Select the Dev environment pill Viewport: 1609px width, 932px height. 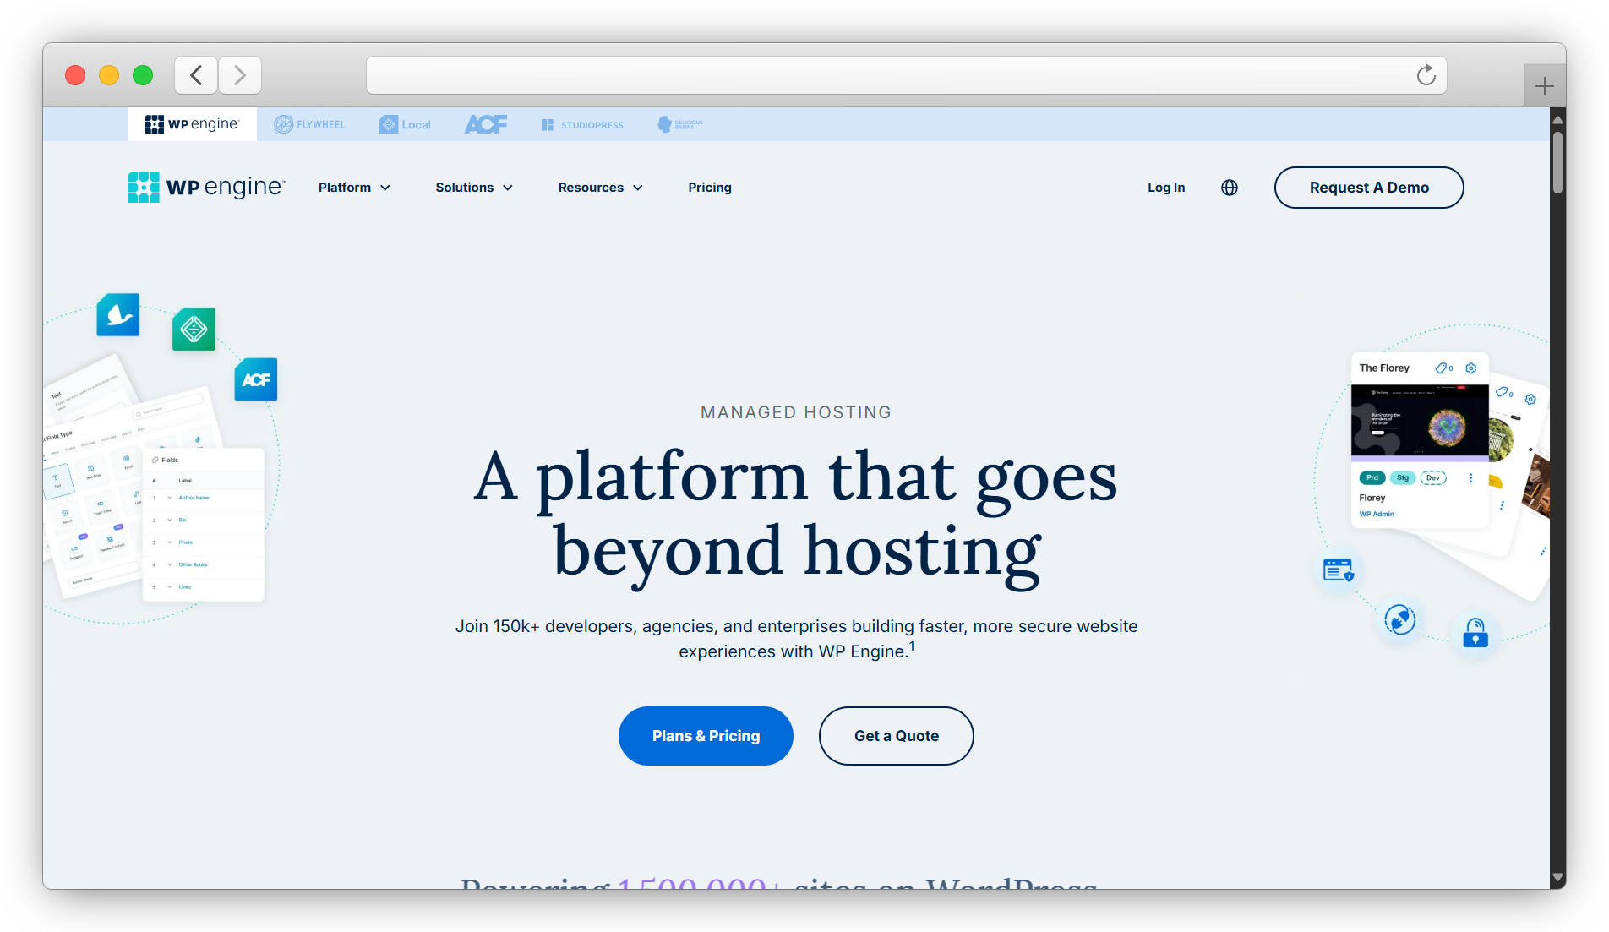(x=1432, y=477)
